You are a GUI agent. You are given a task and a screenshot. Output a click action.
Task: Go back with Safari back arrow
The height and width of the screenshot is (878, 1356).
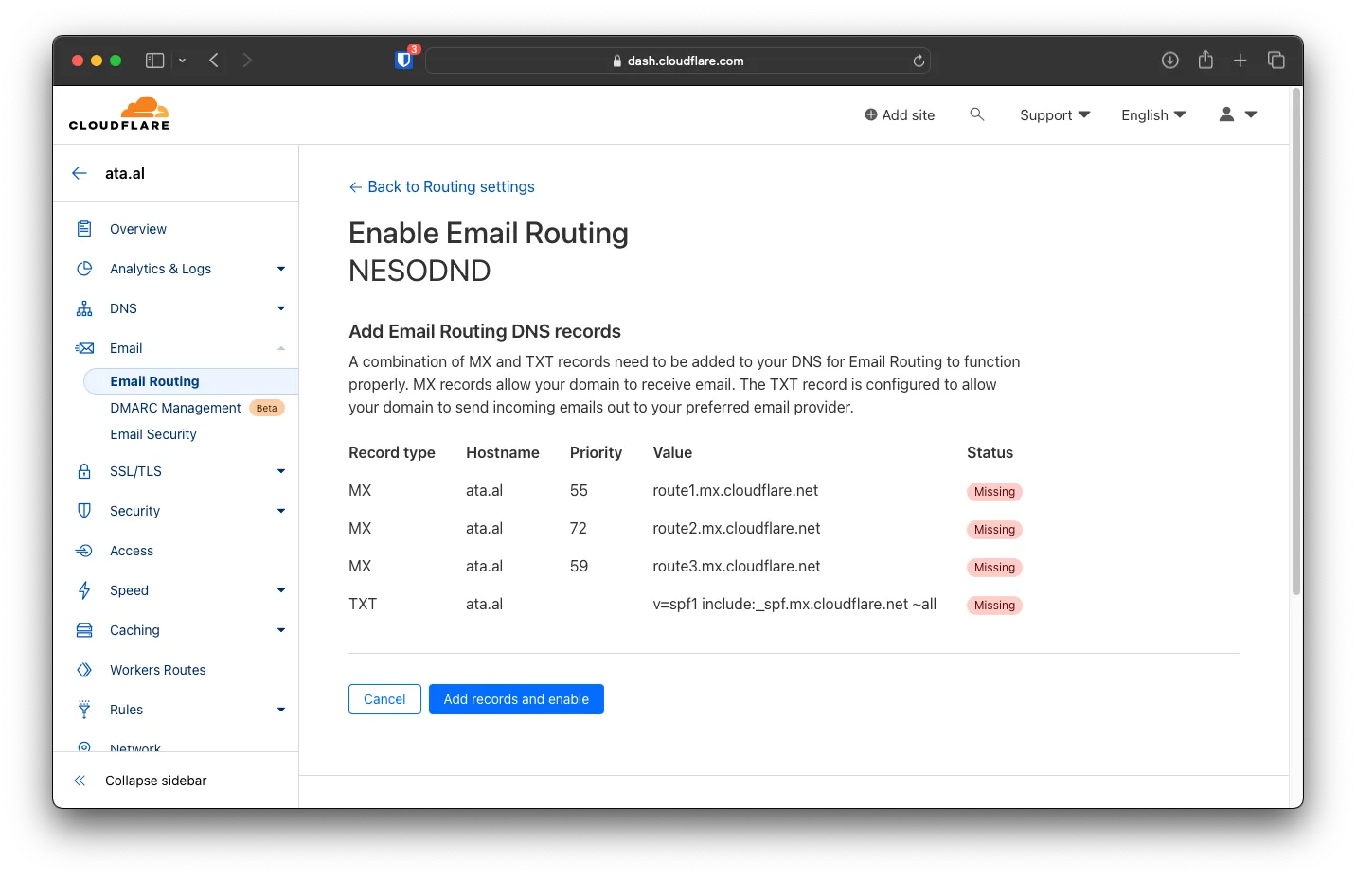(214, 61)
